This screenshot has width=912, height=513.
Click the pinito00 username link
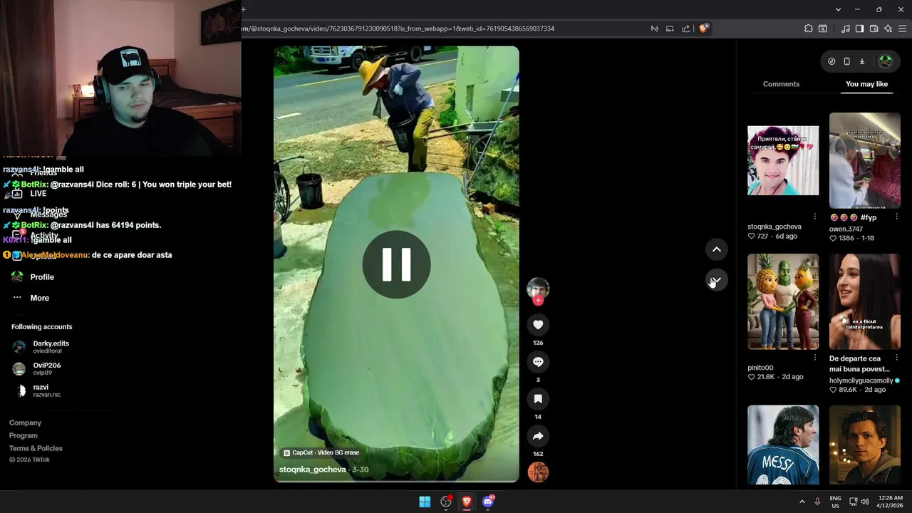[x=760, y=368]
